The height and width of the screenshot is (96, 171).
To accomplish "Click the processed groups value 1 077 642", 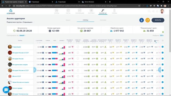I will click(119, 31).
